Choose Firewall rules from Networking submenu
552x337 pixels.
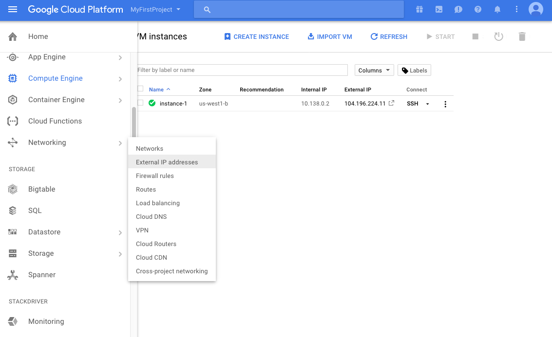(155, 176)
